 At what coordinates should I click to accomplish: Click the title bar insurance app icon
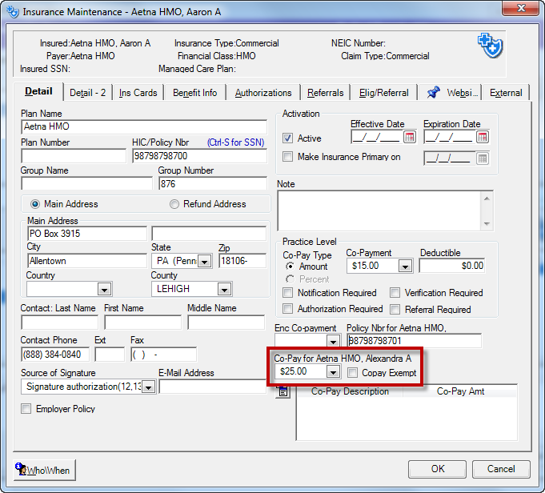coord(13,12)
